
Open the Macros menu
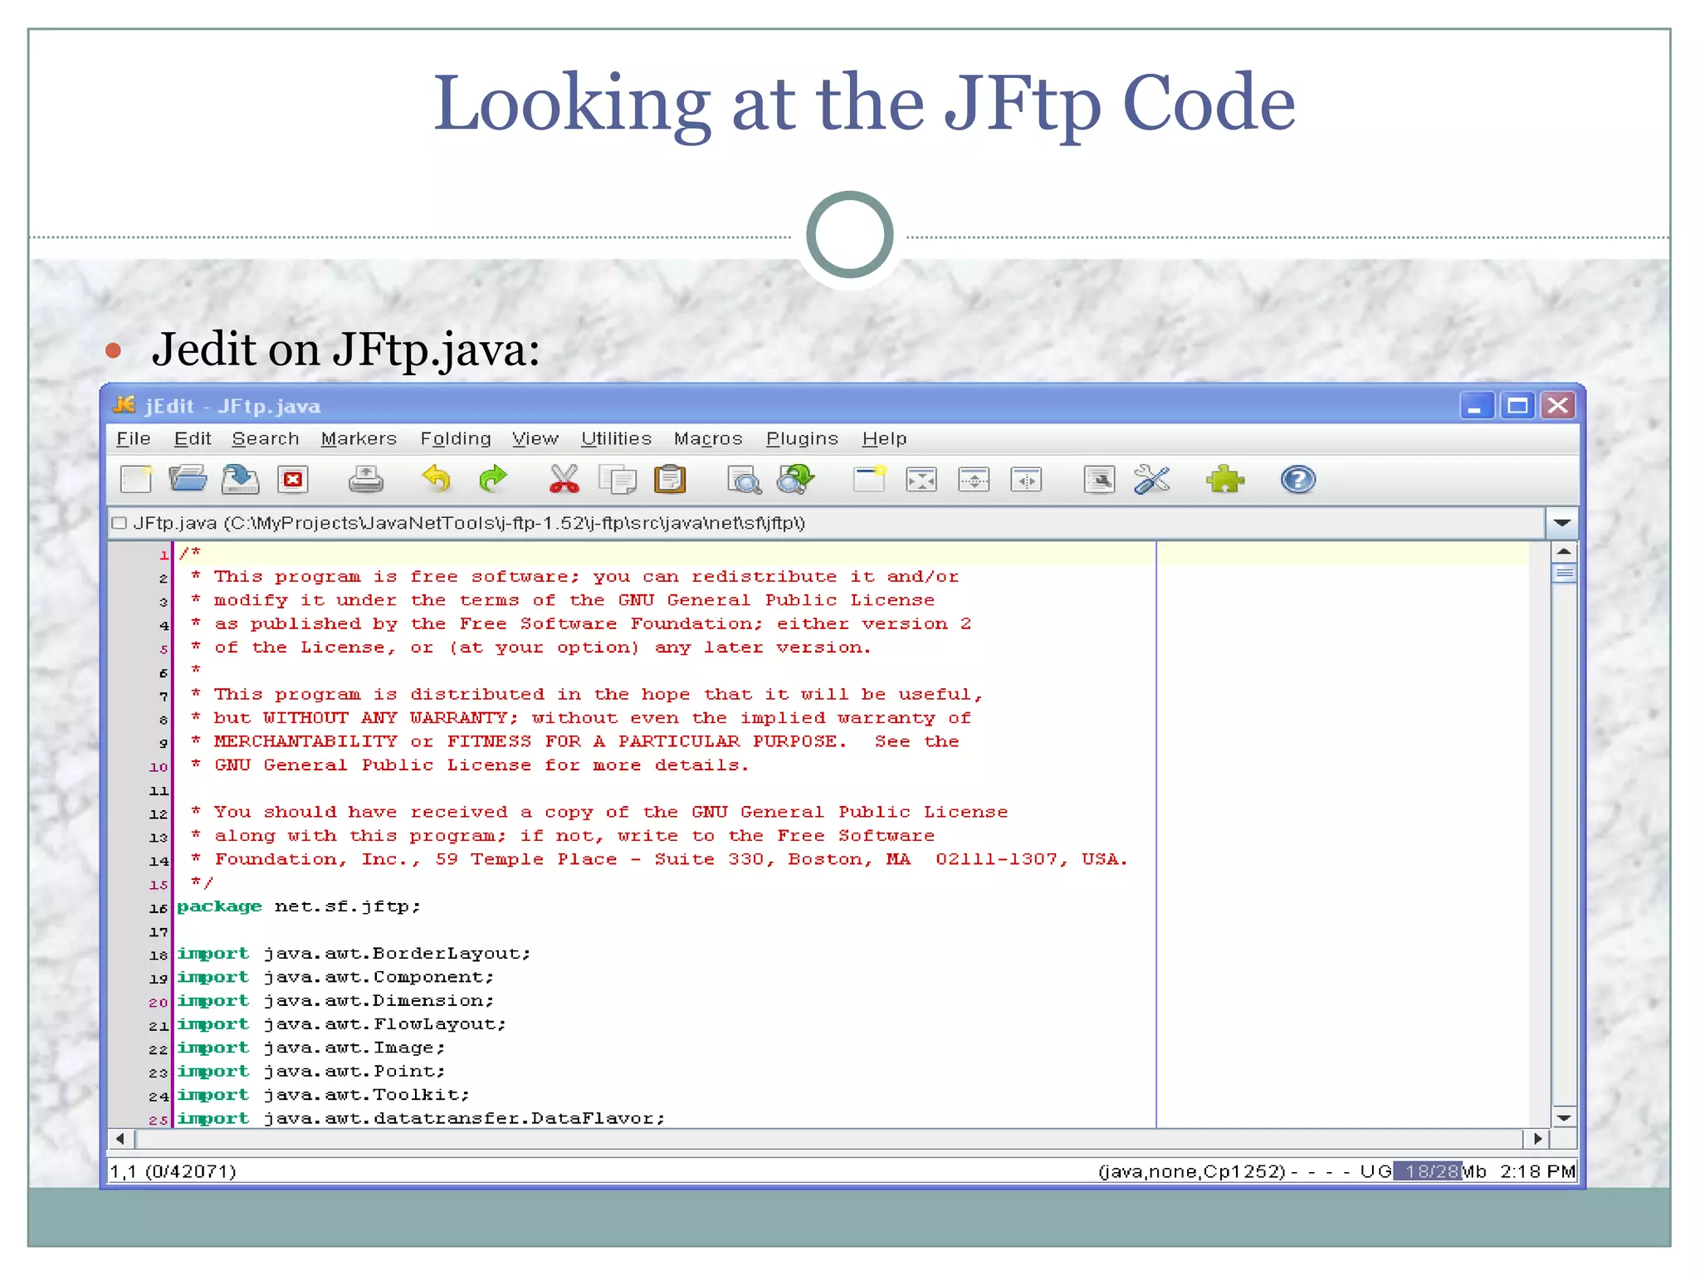(708, 438)
